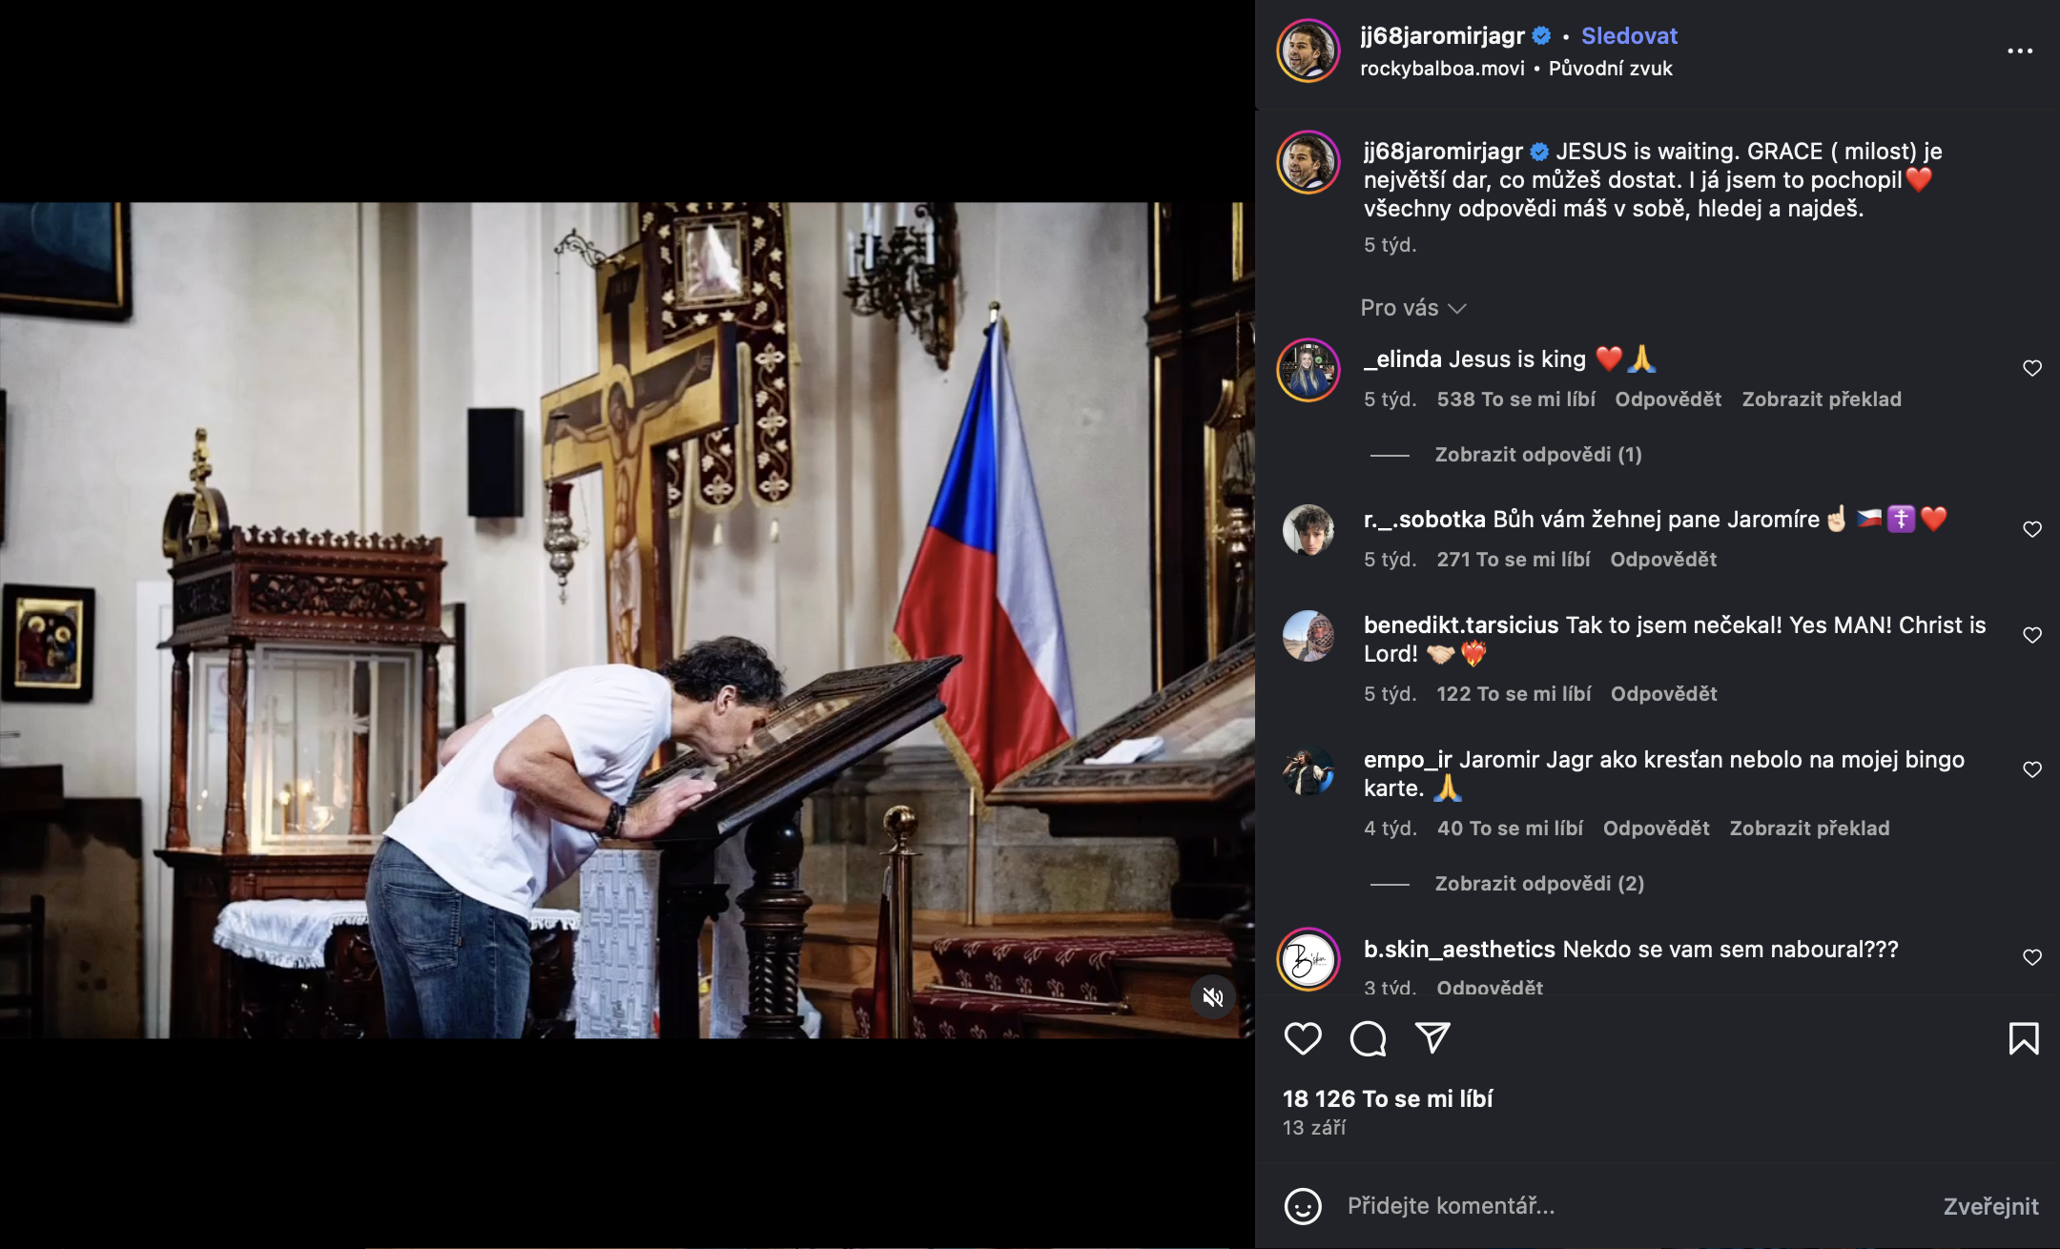Like _elinda's comment with the heart
The image size is (2060, 1249).
[x=2032, y=368]
